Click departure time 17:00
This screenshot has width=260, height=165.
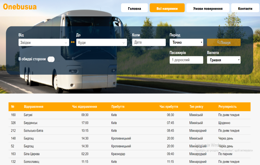pyautogui.click(x=85, y=123)
